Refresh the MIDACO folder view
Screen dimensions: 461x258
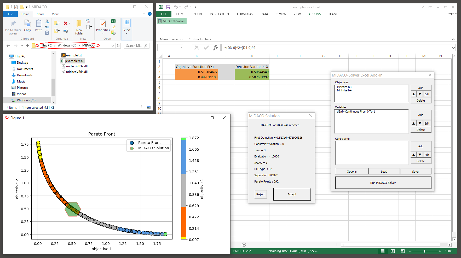click(118, 46)
